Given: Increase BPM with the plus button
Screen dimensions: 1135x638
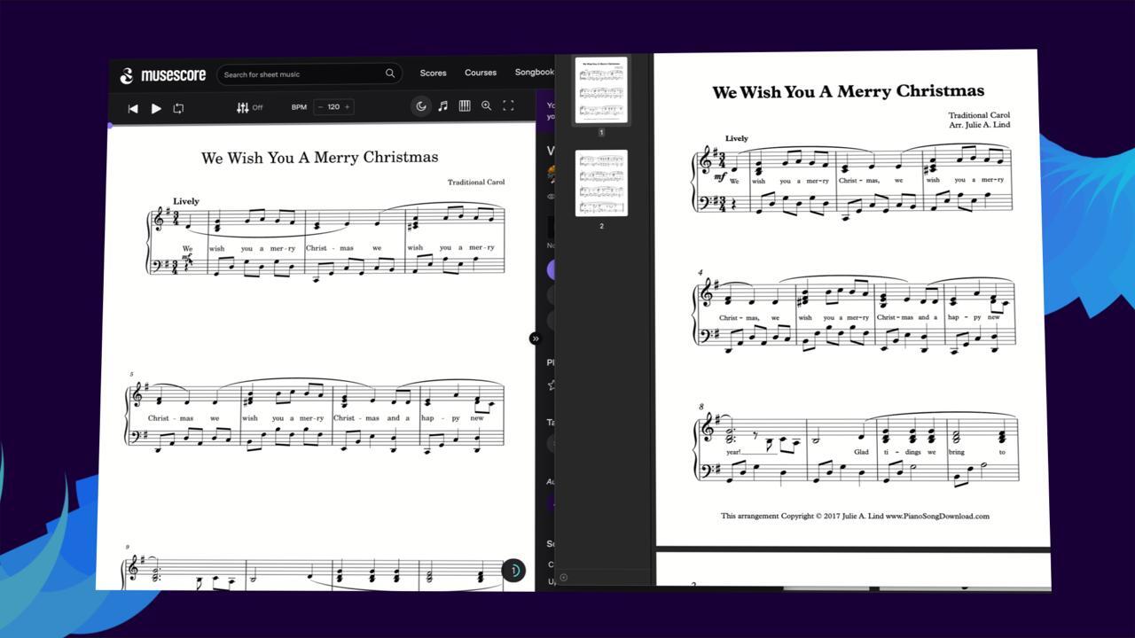Looking at the screenshot, I should (347, 107).
